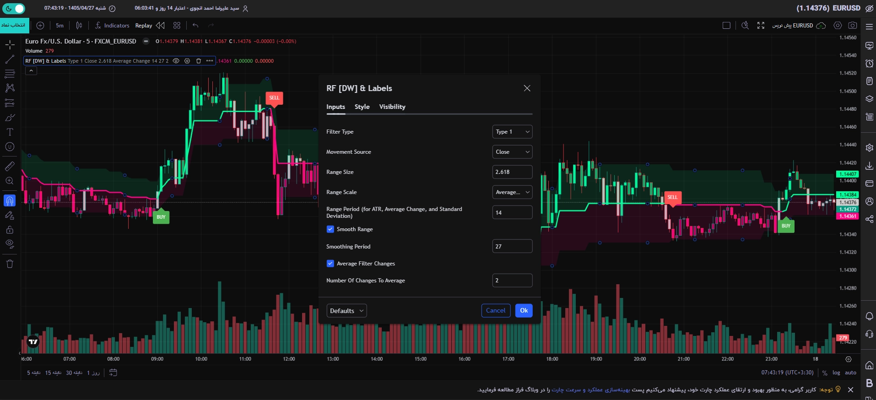Viewport: 876px width, 400px height.
Task: Toggle lock all drawings
Action: point(10,230)
